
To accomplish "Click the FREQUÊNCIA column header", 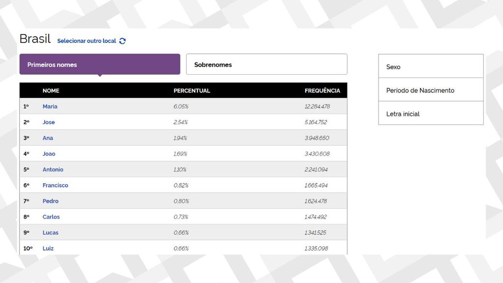I will [323, 90].
